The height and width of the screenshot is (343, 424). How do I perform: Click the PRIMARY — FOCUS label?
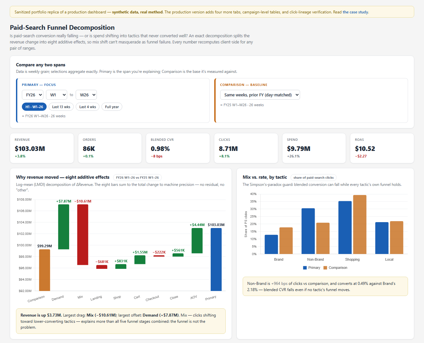click(x=39, y=85)
